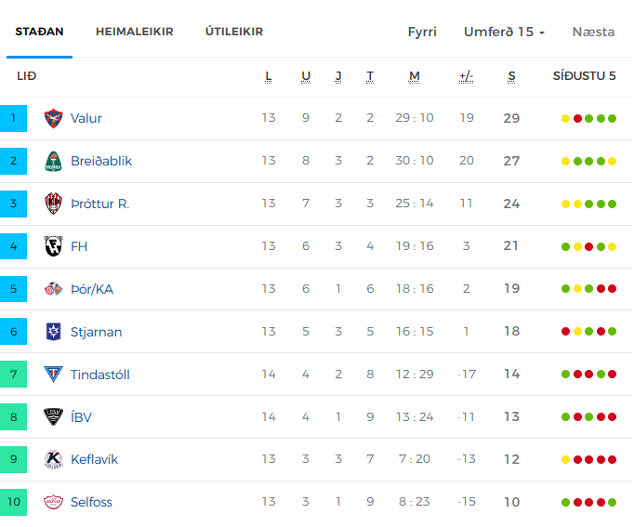Click the M goals column header
The height and width of the screenshot is (527, 634).
coord(414,76)
